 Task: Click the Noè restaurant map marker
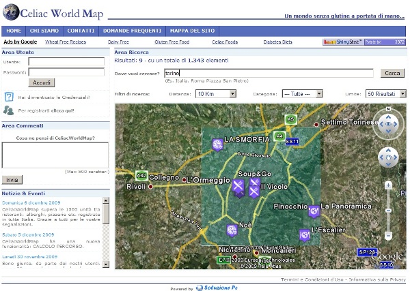pyautogui.click(x=232, y=230)
